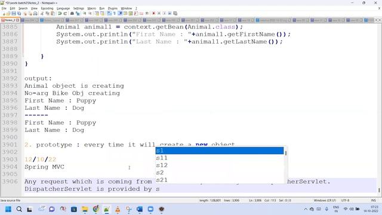The width and height of the screenshot is (382, 215).
Task: Click the editor vertical scrollbar thumb
Action: tap(379, 190)
